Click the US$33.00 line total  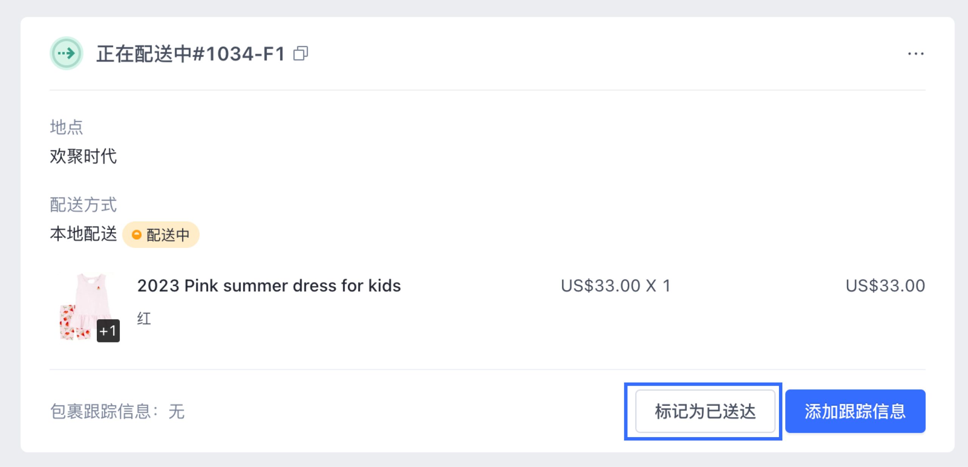[x=885, y=286]
